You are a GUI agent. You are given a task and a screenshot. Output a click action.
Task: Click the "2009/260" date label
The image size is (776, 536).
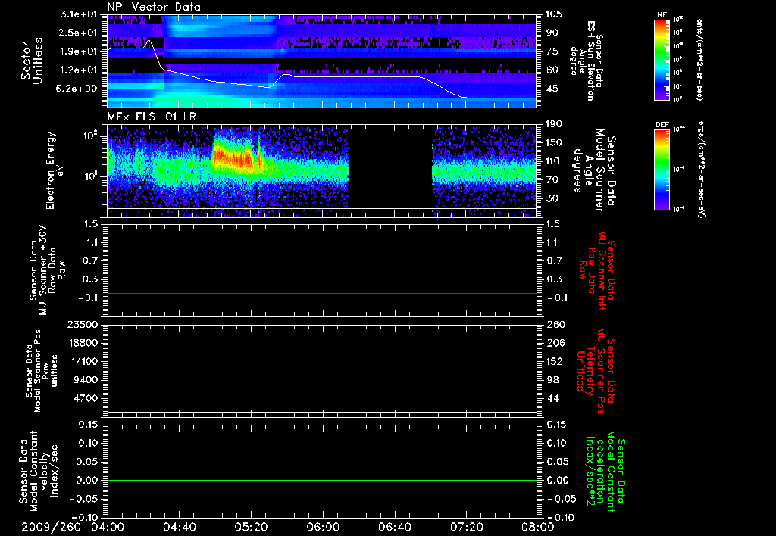(51, 527)
